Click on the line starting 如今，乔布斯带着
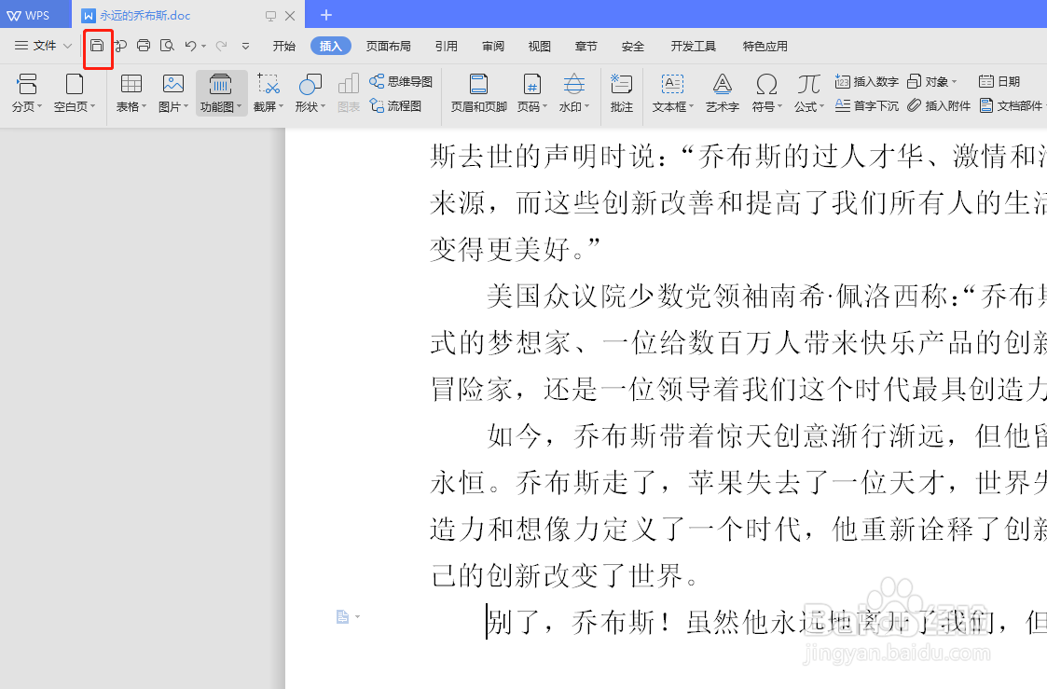 pos(766,436)
